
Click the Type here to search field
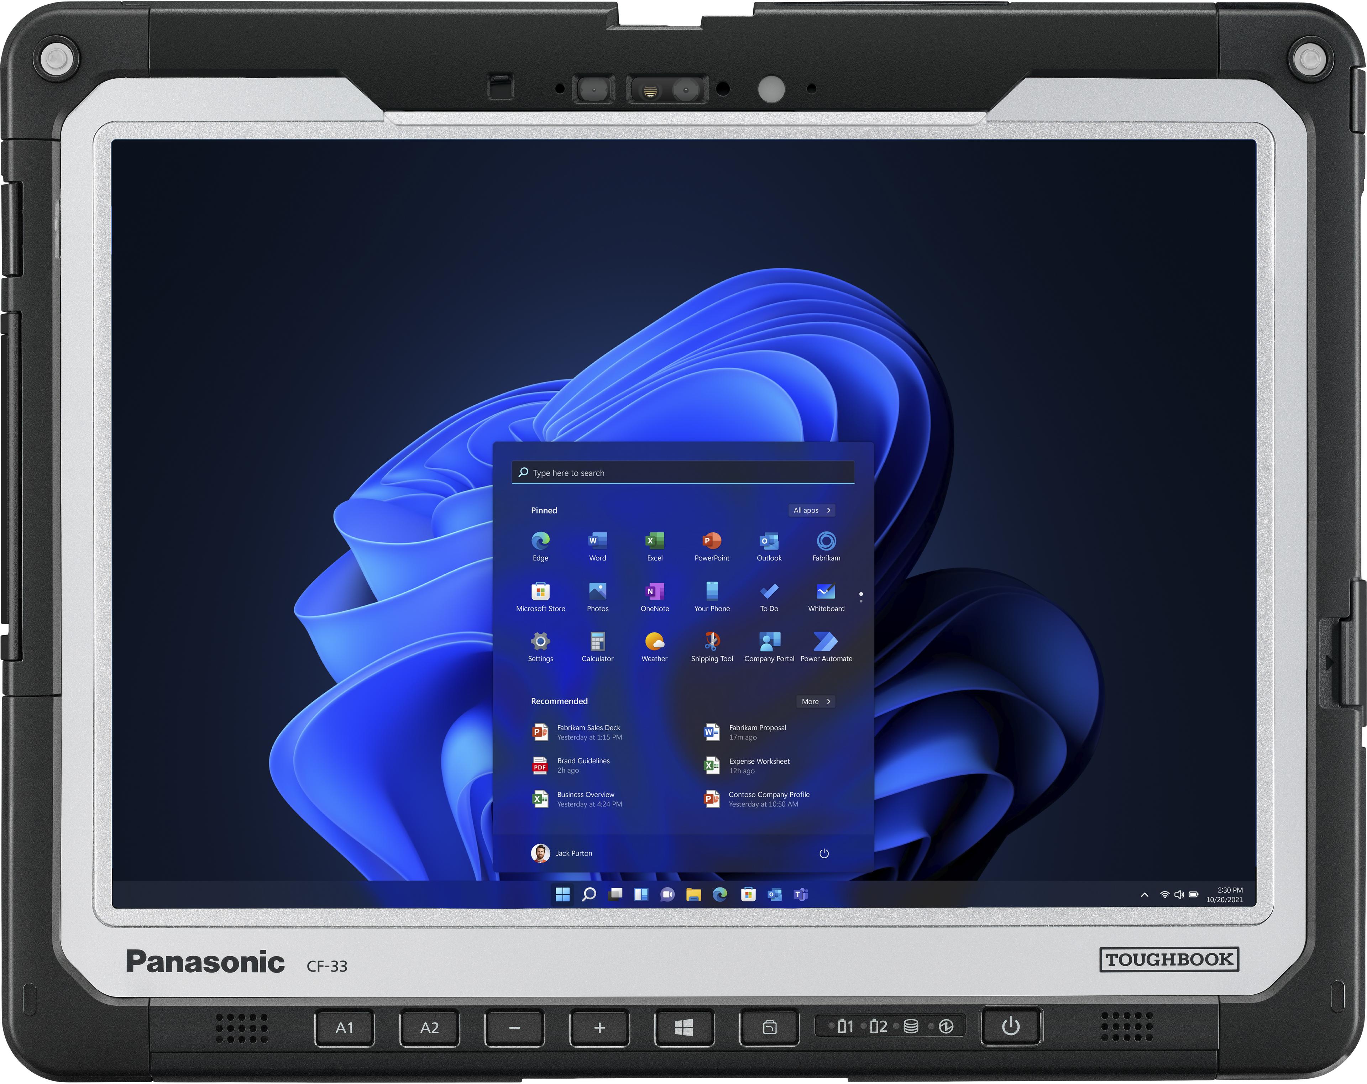[682, 472]
